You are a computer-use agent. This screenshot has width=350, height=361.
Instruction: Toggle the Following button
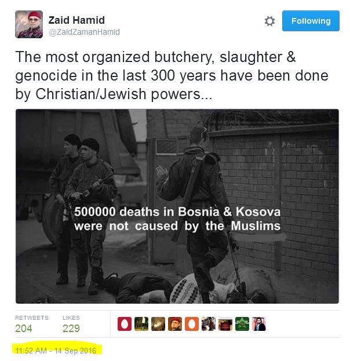point(311,21)
